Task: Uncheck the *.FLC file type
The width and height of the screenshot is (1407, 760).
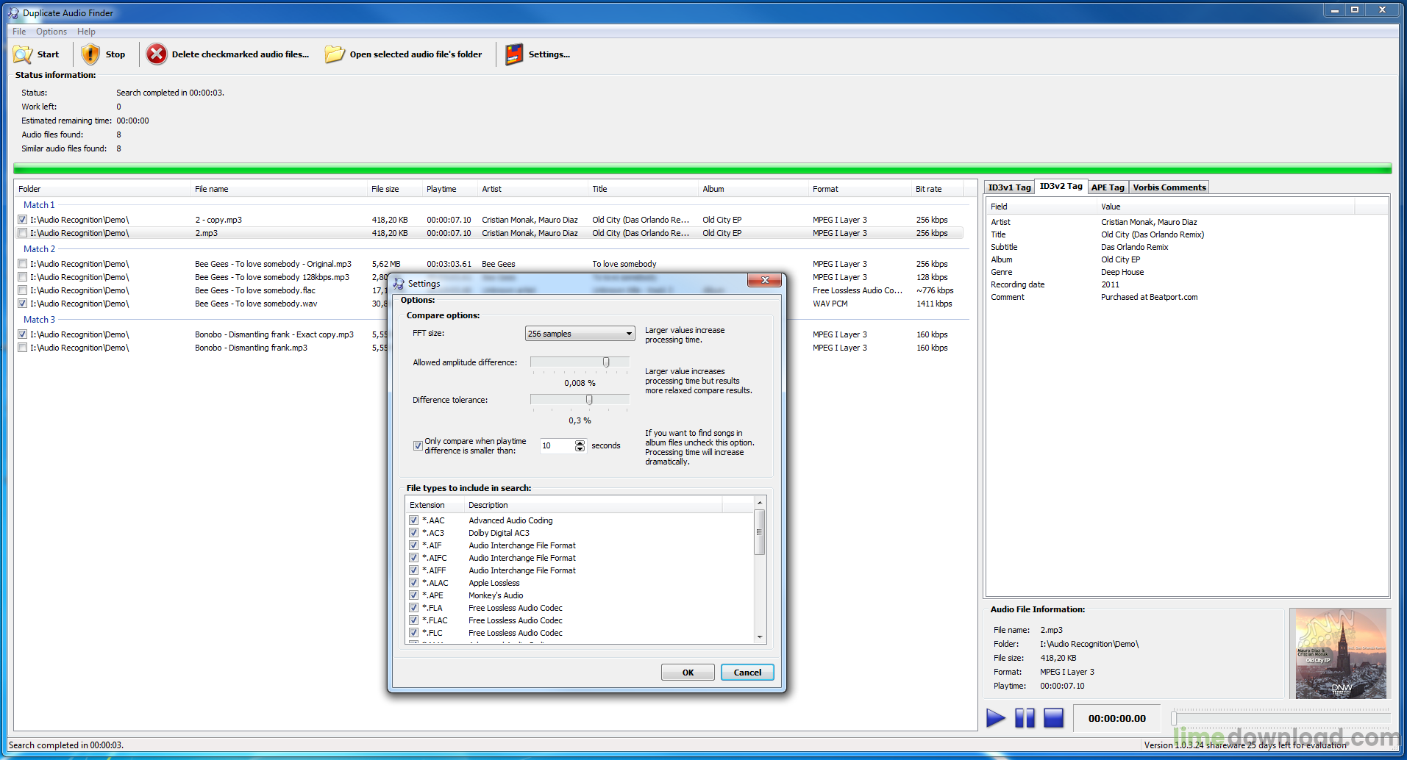Action: pos(413,633)
